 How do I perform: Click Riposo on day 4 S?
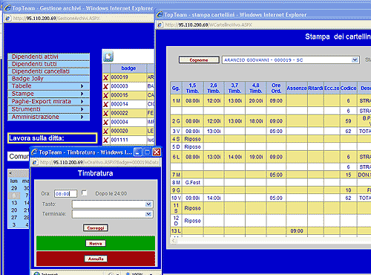click(x=192, y=139)
